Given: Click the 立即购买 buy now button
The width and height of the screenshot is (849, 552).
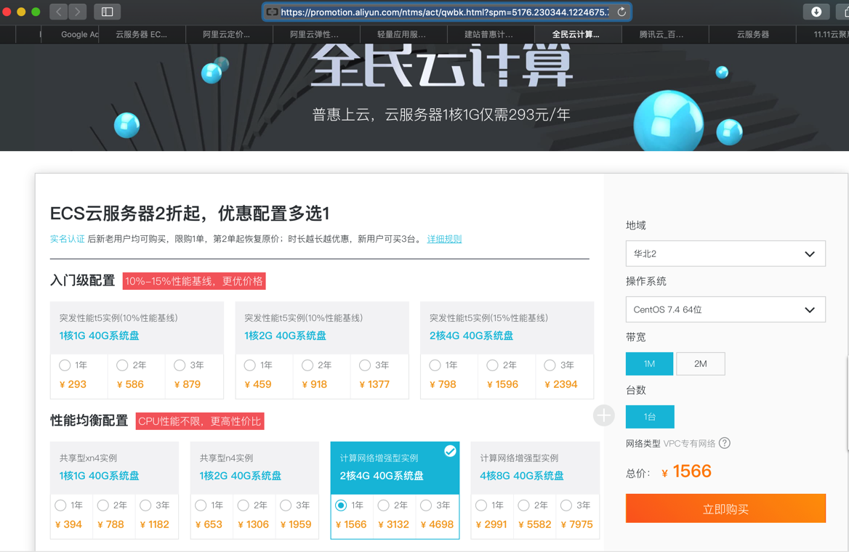Looking at the screenshot, I should (725, 508).
